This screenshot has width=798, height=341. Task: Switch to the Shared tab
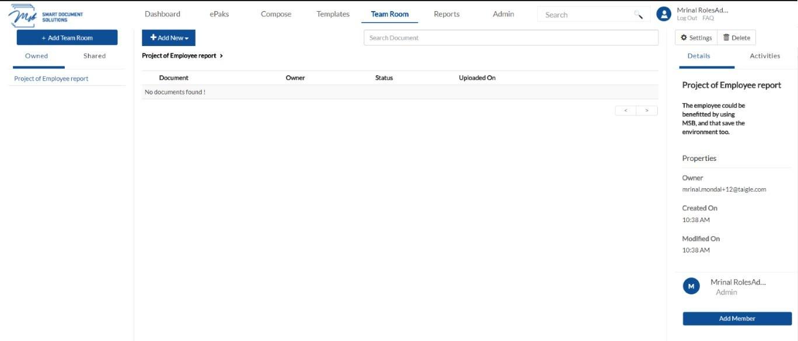(x=95, y=56)
